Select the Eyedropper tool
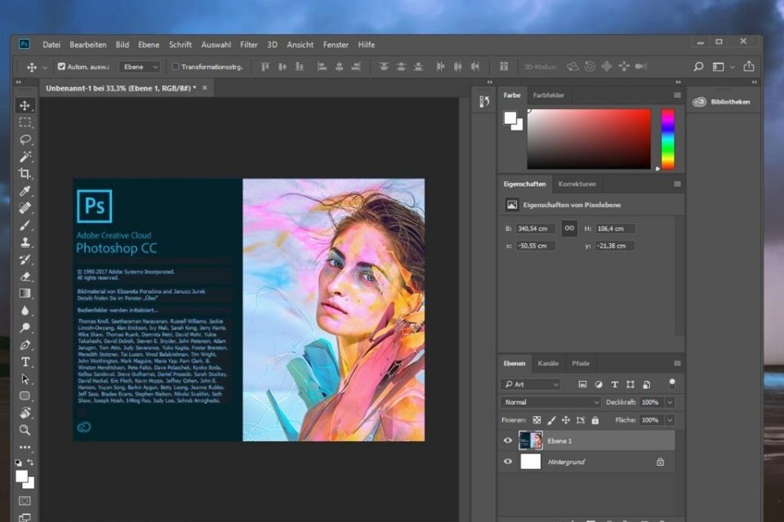This screenshot has width=784, height=522. 24,190
